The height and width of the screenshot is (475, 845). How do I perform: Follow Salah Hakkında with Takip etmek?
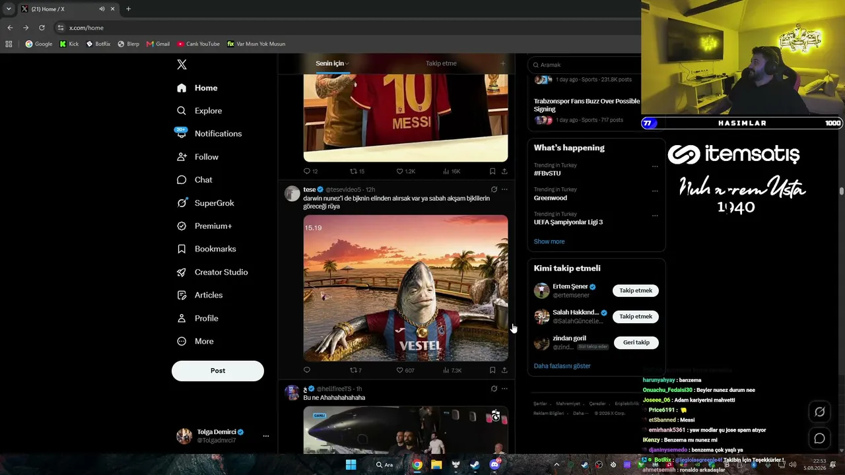(x=636, y=317)
